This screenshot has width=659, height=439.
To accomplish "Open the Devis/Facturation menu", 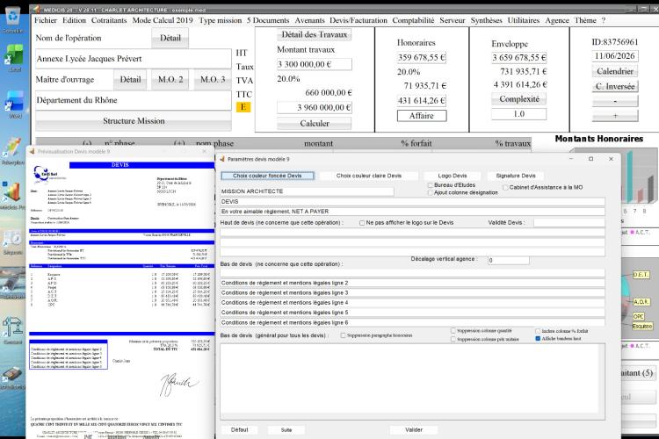I will point(358,20).
